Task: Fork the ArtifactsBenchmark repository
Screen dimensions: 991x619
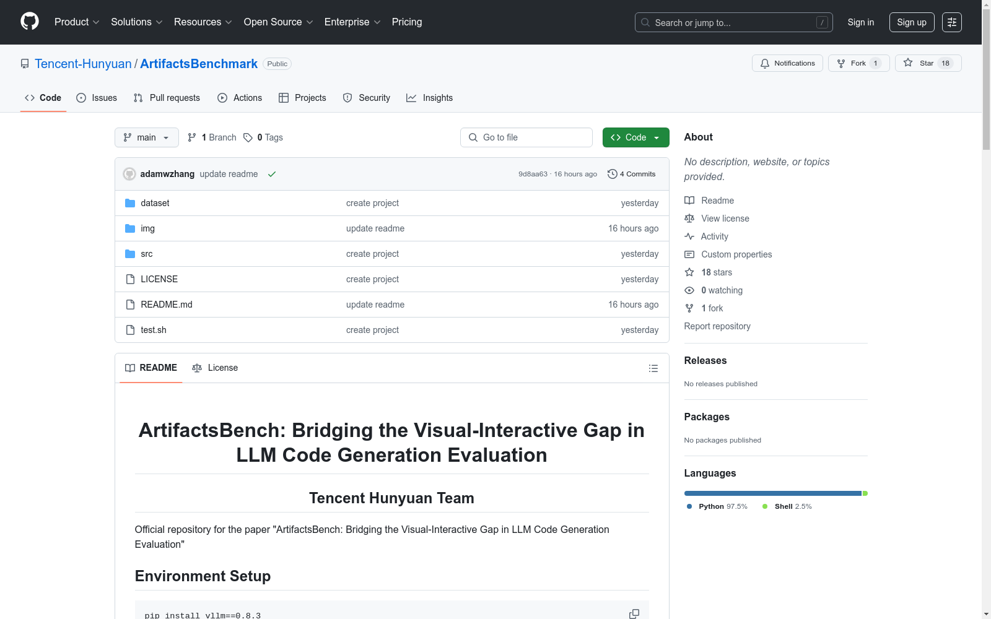Action: (x=859, y=63)
